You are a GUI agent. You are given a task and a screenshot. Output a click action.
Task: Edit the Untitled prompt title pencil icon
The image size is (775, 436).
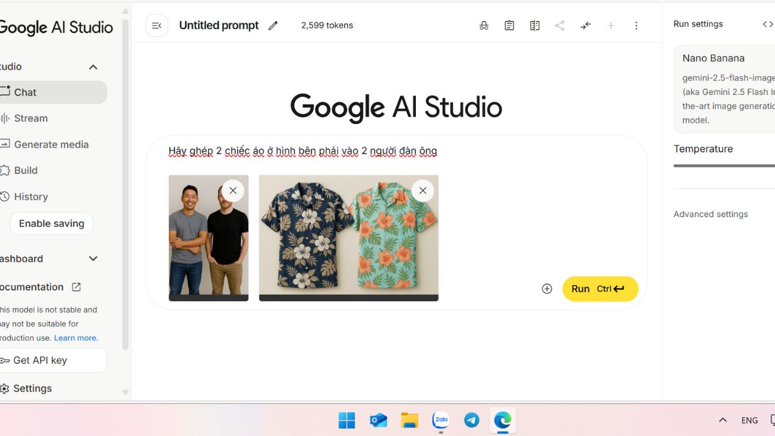pyautogui.click(x=273, y=25)
